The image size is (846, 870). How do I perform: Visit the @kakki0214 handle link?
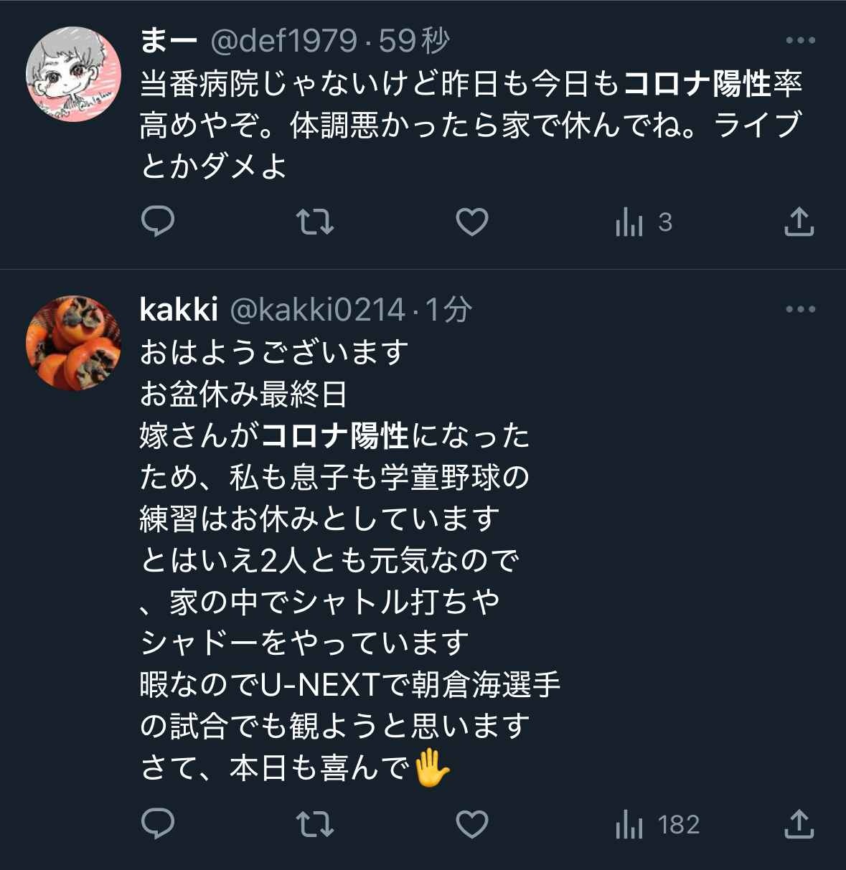point(317,310)
